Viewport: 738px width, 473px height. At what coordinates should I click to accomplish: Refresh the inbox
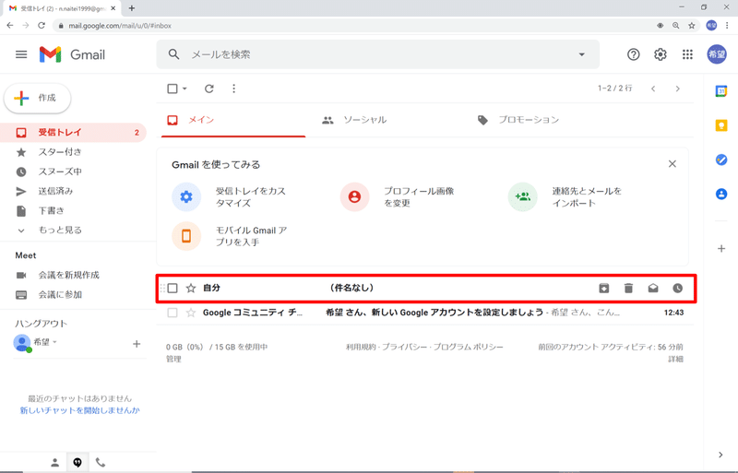209,89
